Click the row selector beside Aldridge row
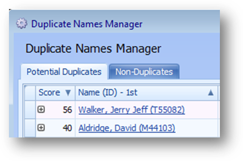 (30, 128)
